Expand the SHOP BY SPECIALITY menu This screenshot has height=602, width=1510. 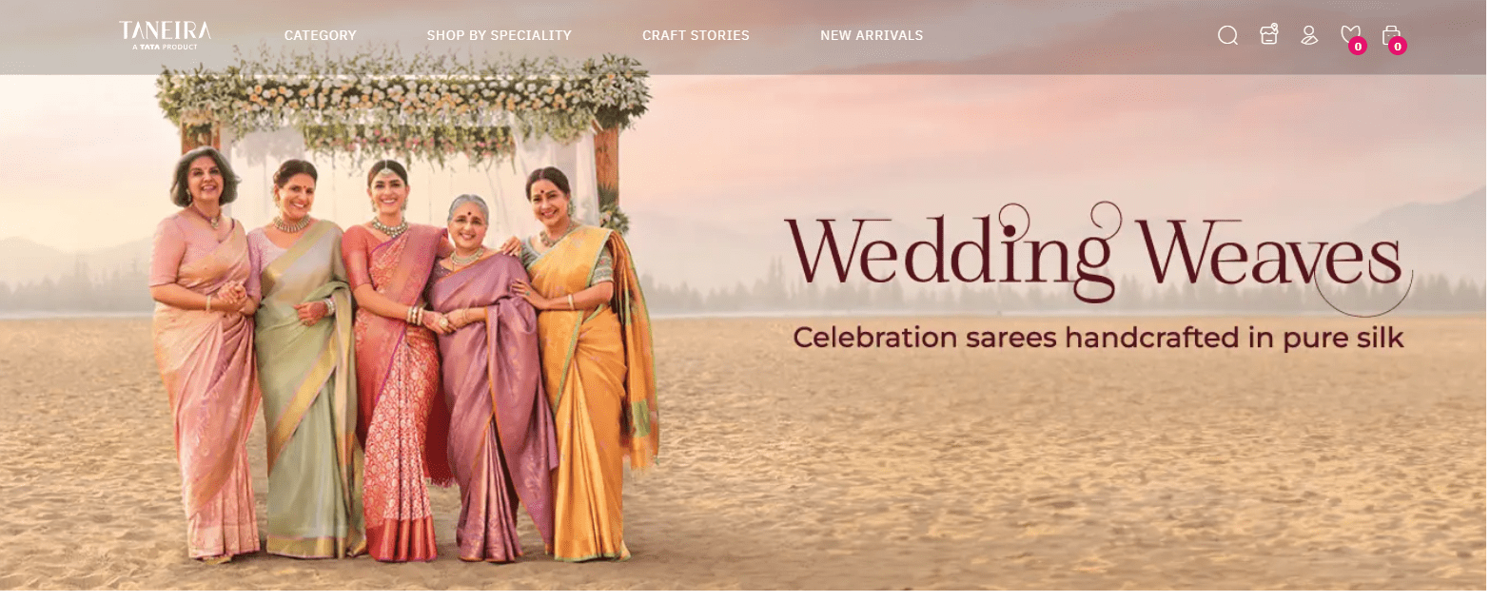[499, 35]
